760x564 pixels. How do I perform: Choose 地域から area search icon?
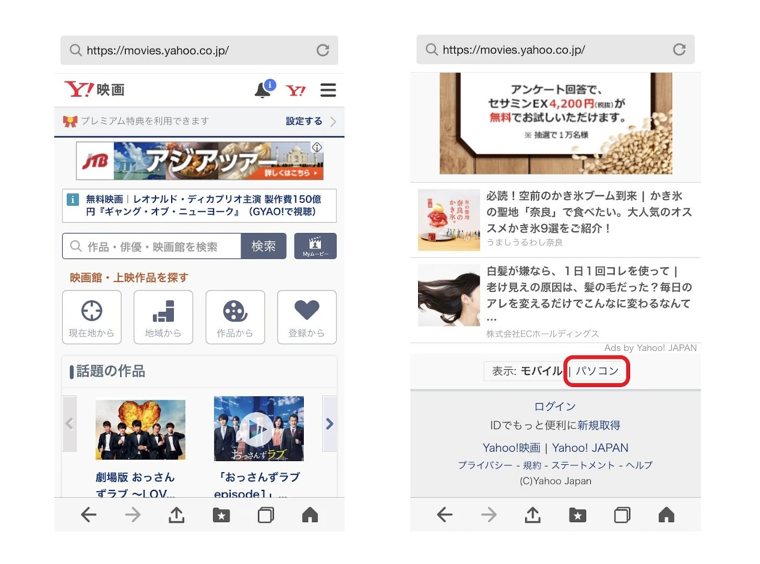click(x=163, y=317)
